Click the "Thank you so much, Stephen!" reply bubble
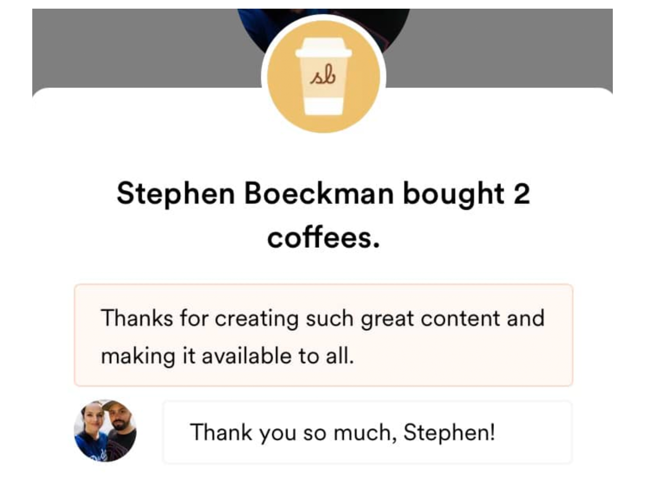 tap(367, 432)
